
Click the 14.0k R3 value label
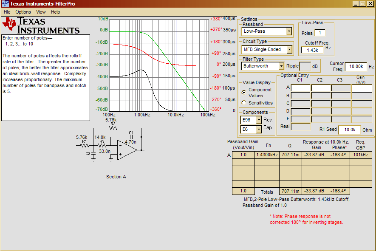coord(100,137)
